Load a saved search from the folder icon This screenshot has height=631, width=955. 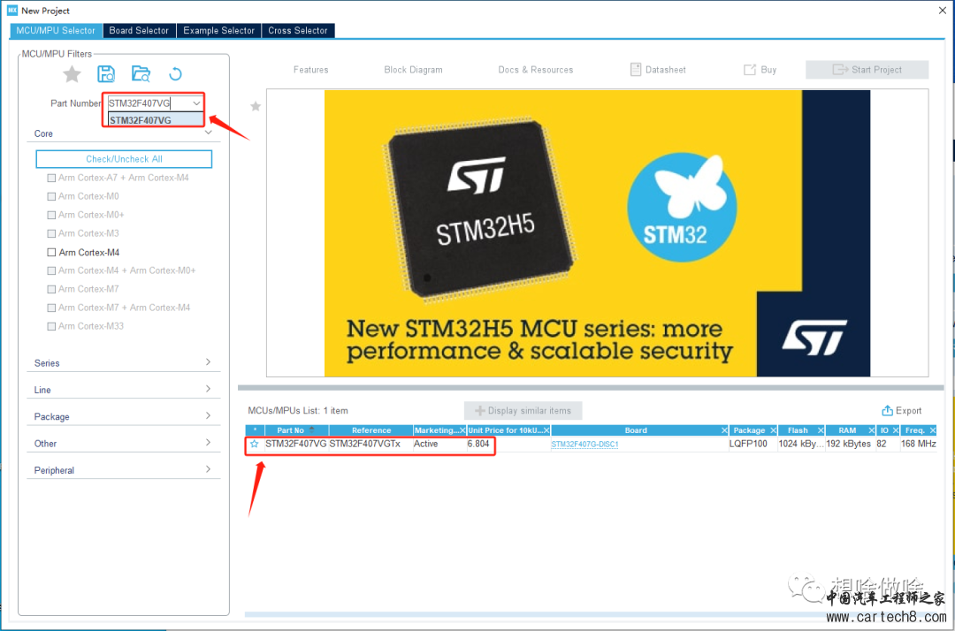(x=141, y=74)
